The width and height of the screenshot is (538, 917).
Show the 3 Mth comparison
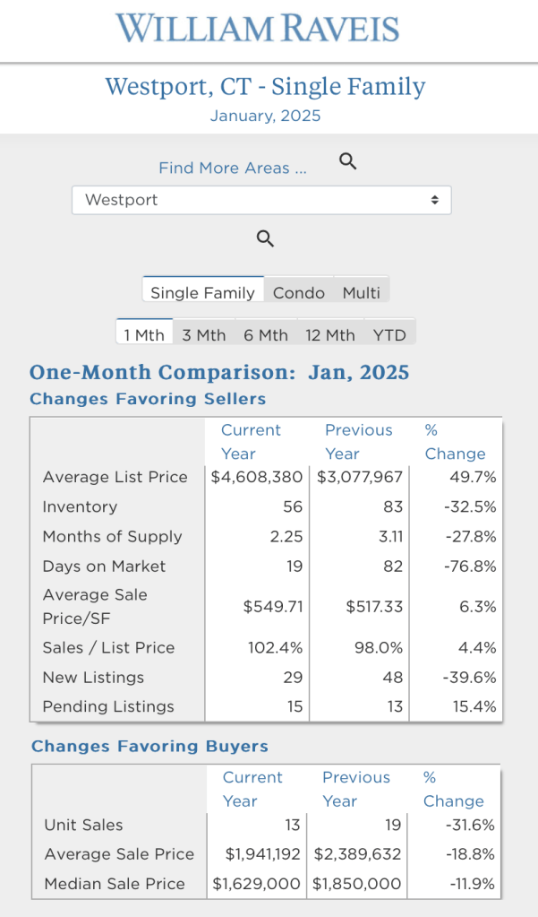pyautogui.click(x=204, y=335)
